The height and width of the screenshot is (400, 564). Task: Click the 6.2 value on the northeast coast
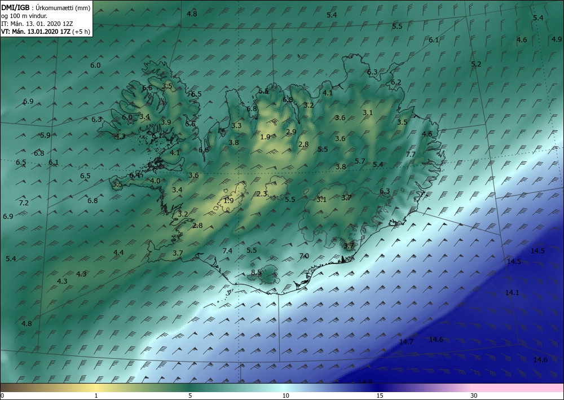(396, 82)
